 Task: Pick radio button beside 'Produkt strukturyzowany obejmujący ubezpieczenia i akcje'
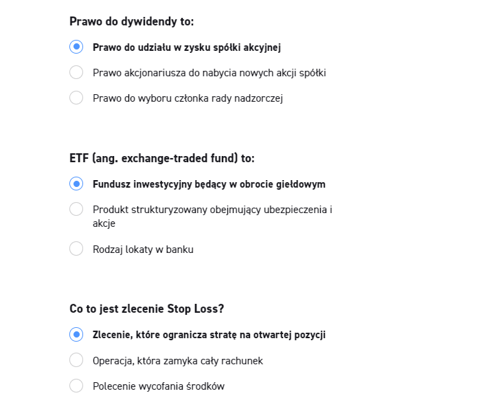pos(76,209)
